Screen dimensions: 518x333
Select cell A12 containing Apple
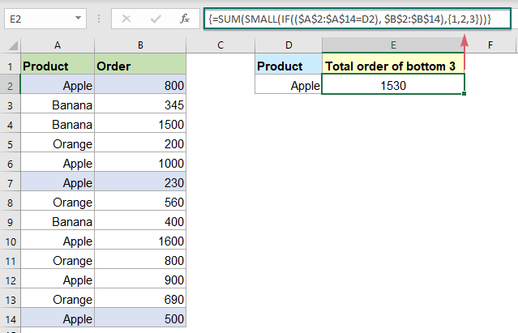click(x=58, y=280)
